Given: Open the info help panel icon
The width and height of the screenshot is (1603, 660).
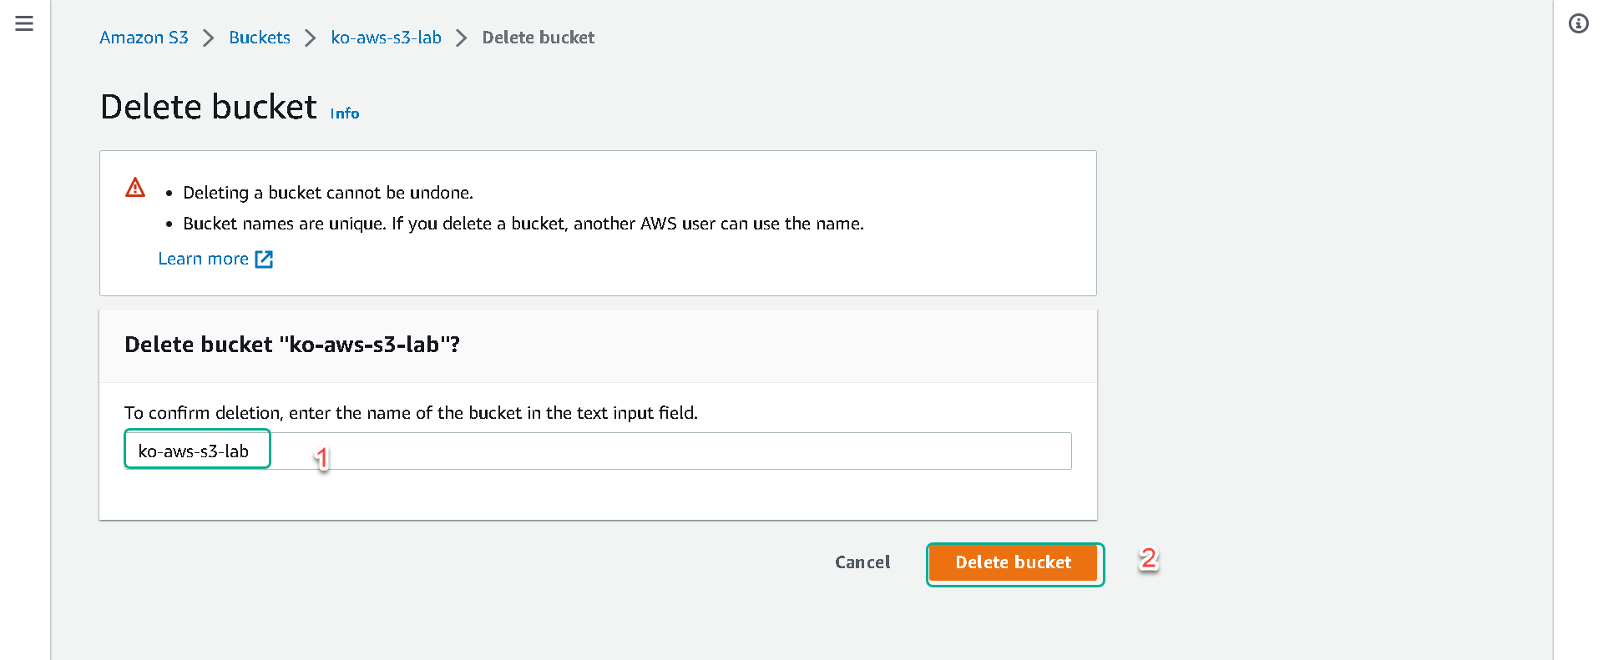Looking at the screenshot, I should [1578, 23].
